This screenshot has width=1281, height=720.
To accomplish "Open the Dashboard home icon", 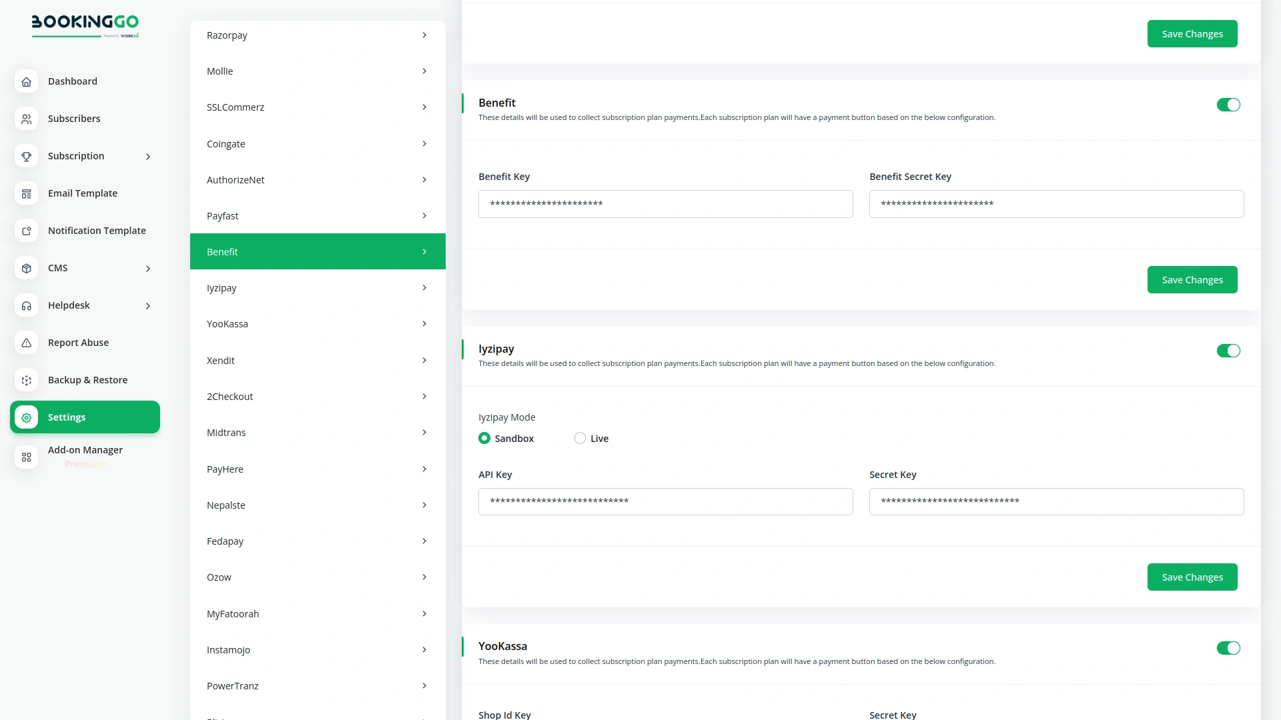I will click(26, 81).
